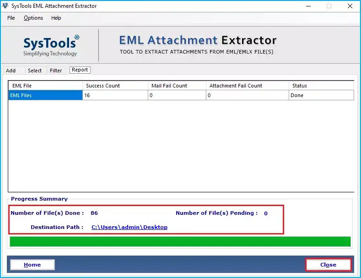Open the C:\Users\admin\Desktop destination link

(129, 227)
